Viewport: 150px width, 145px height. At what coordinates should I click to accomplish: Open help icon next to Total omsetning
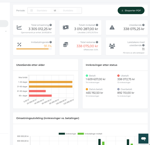point(51,25)
